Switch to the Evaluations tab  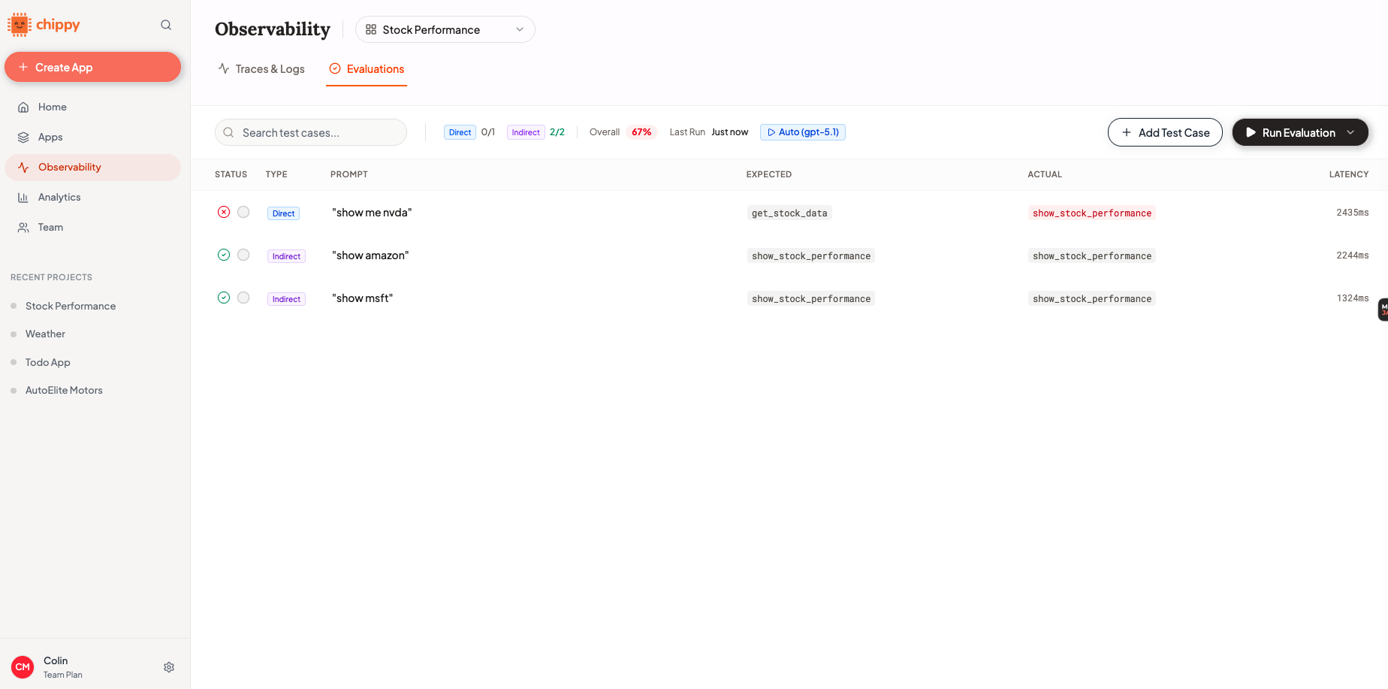tap(367, 69)
